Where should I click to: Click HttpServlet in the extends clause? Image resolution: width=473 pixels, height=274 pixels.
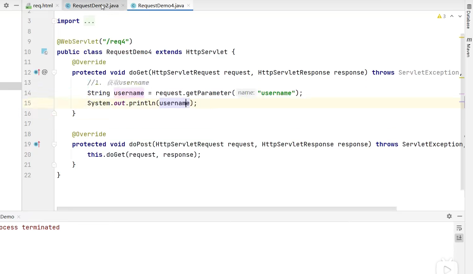coord(207,52)
